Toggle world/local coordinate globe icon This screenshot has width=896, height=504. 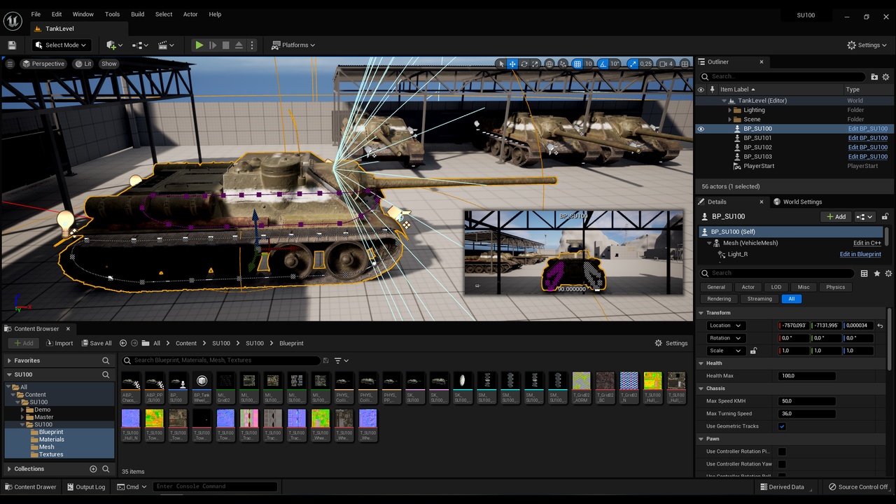pos(550,64)
